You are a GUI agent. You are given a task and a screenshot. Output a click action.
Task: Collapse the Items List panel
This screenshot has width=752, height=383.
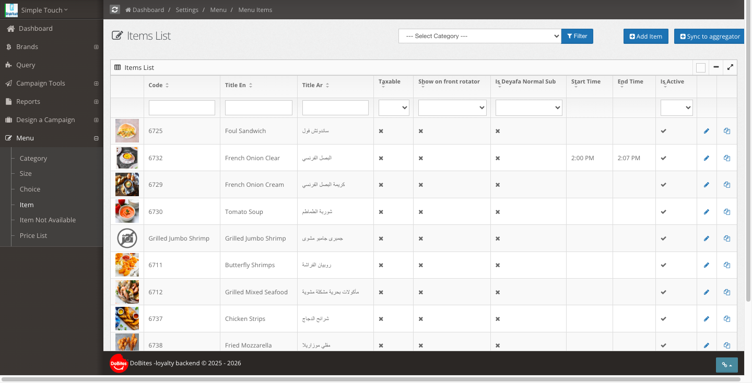point(716,67)
